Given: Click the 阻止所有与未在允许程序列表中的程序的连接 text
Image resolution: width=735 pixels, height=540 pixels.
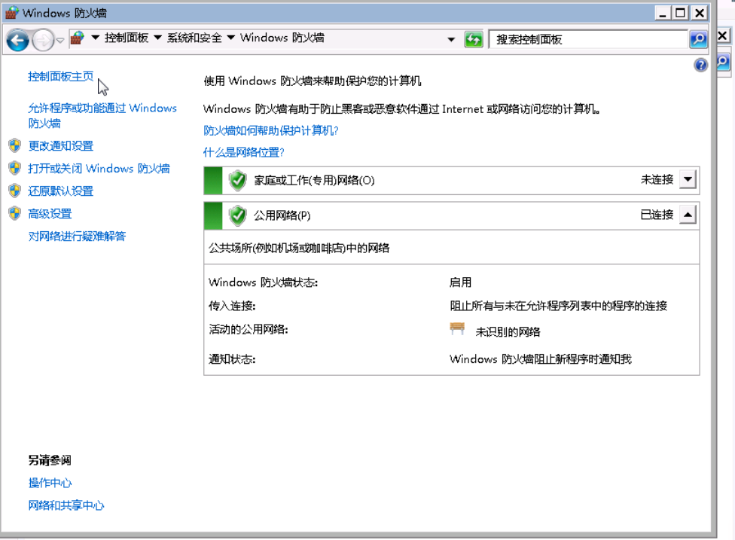Looking at the screenshot, I should coord(558,306).
